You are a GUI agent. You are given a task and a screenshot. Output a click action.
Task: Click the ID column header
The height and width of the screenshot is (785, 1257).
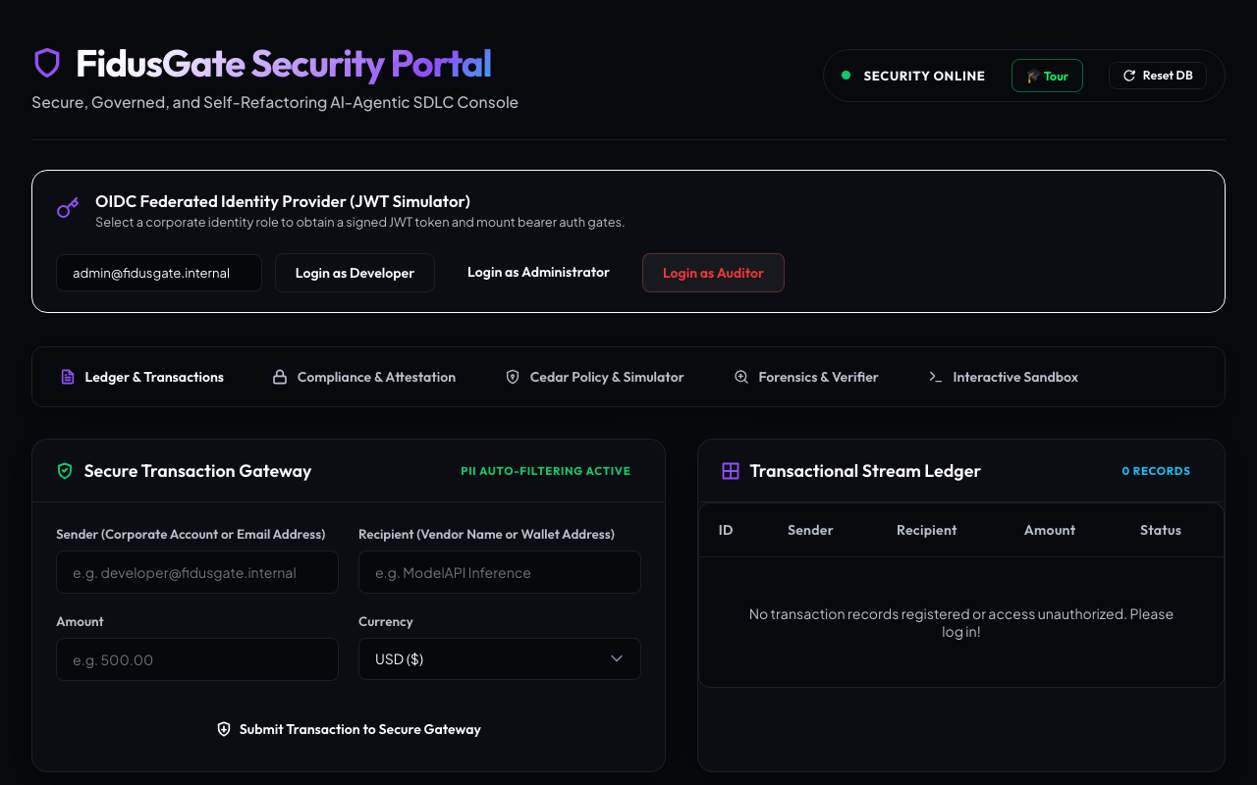pos(726,530)
